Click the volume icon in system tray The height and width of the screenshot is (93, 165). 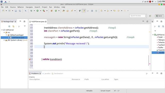point(148,2)
